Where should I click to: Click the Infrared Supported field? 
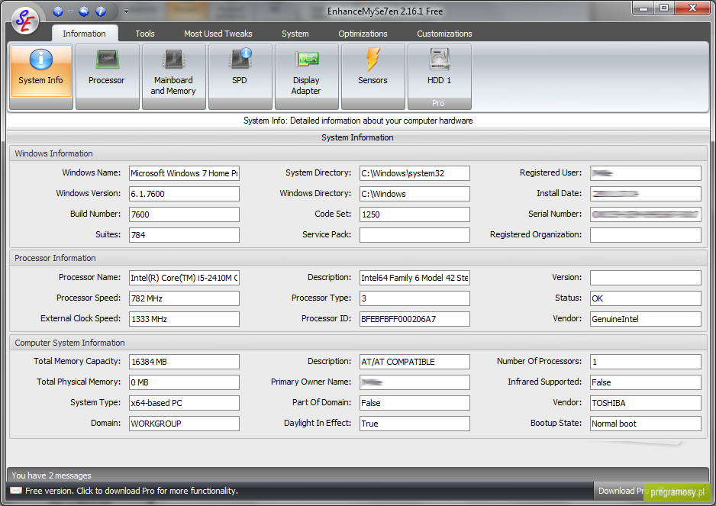[646, 382]
